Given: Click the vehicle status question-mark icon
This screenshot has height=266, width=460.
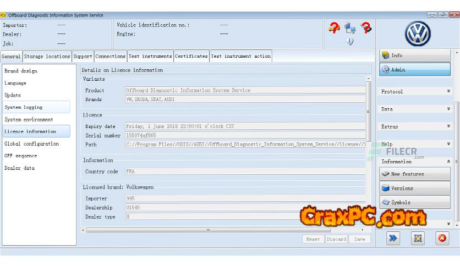Looking at the screenshot, I should [334, 28].
